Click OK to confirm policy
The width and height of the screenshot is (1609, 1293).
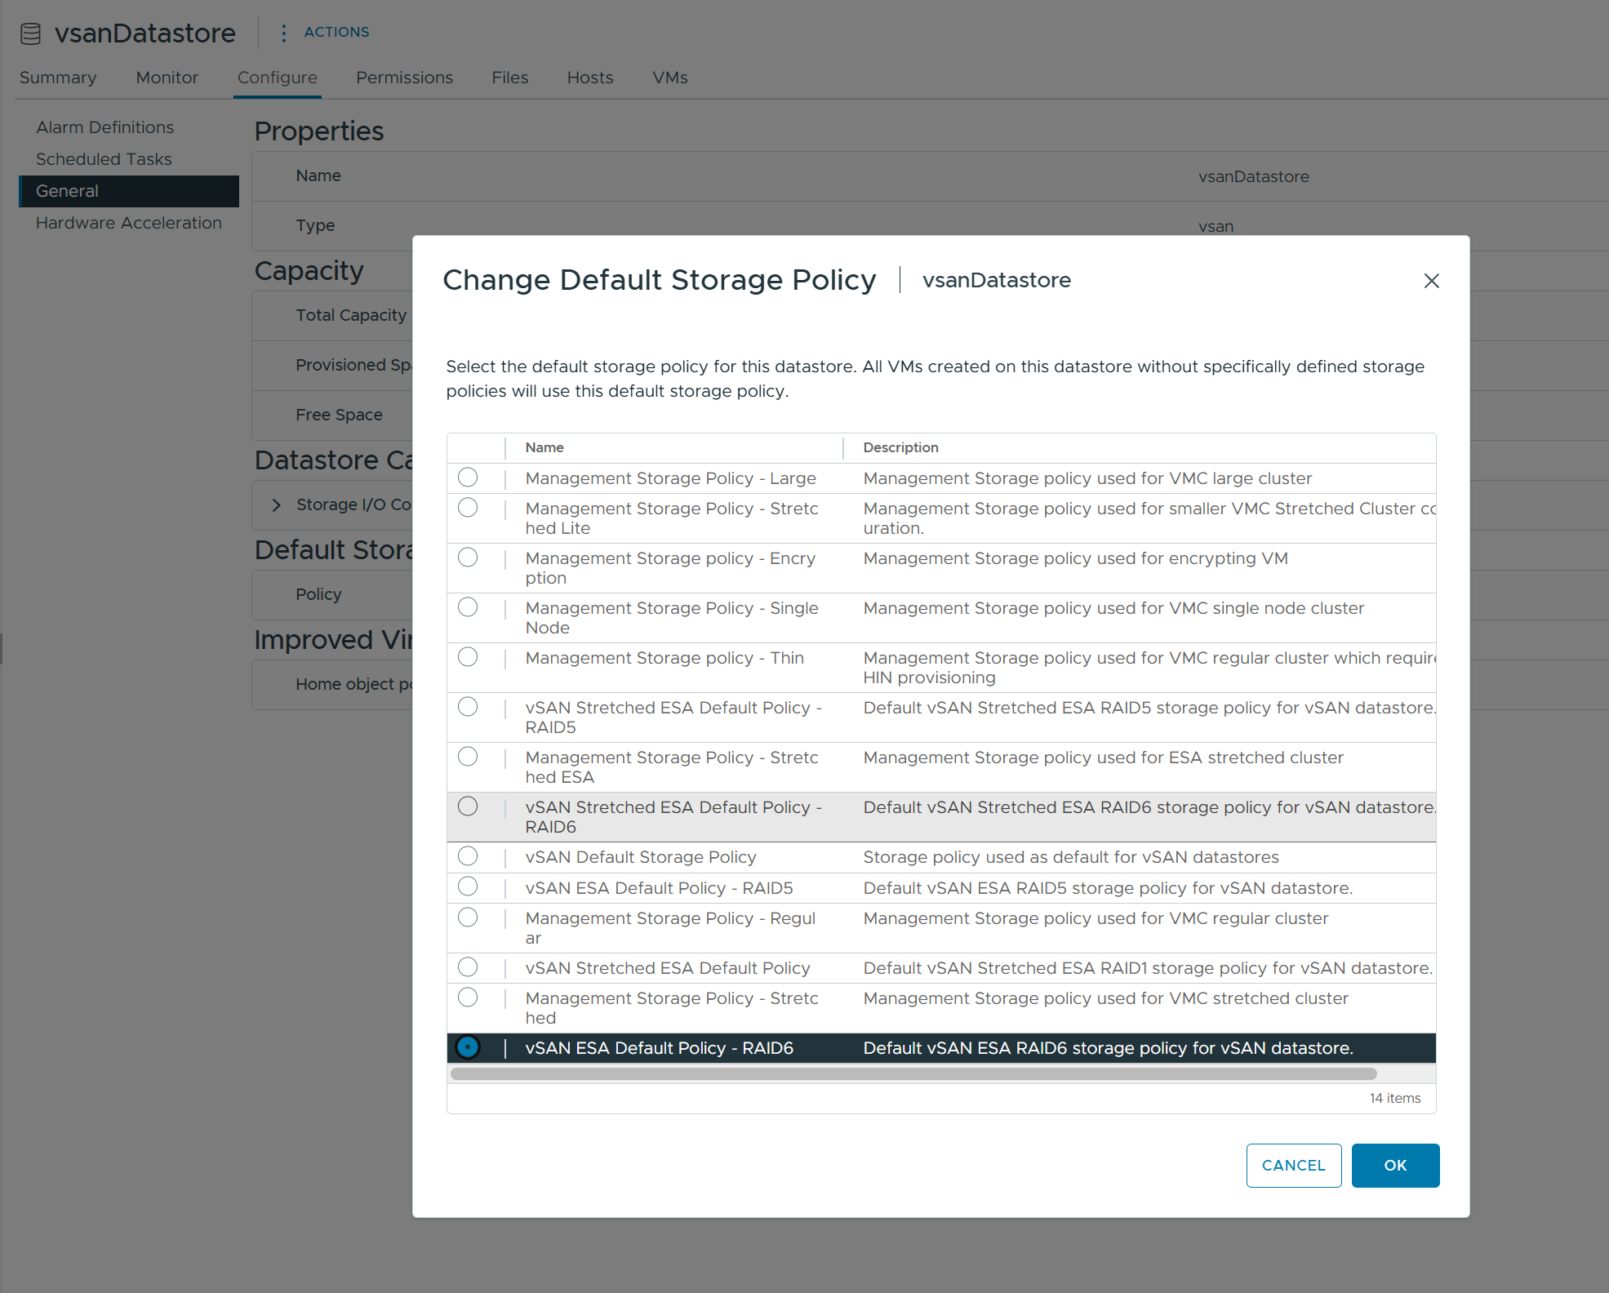pos(1394,1166)
